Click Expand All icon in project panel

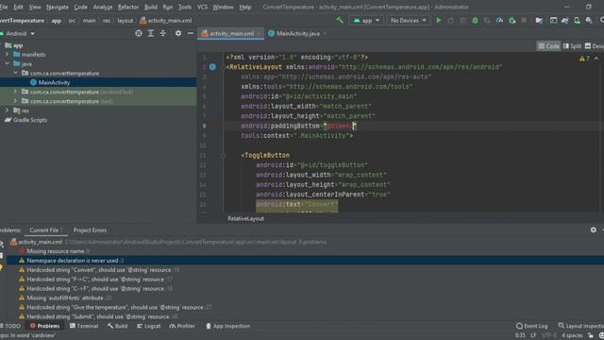(151, 34)
